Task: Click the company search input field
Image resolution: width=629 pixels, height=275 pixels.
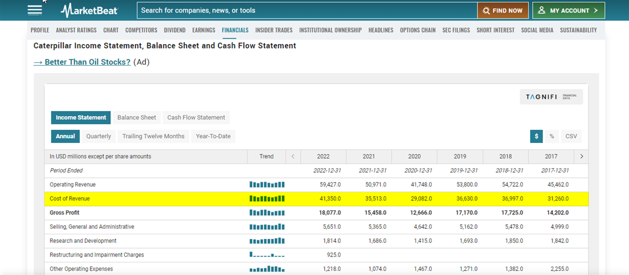Action: point(306,10)
